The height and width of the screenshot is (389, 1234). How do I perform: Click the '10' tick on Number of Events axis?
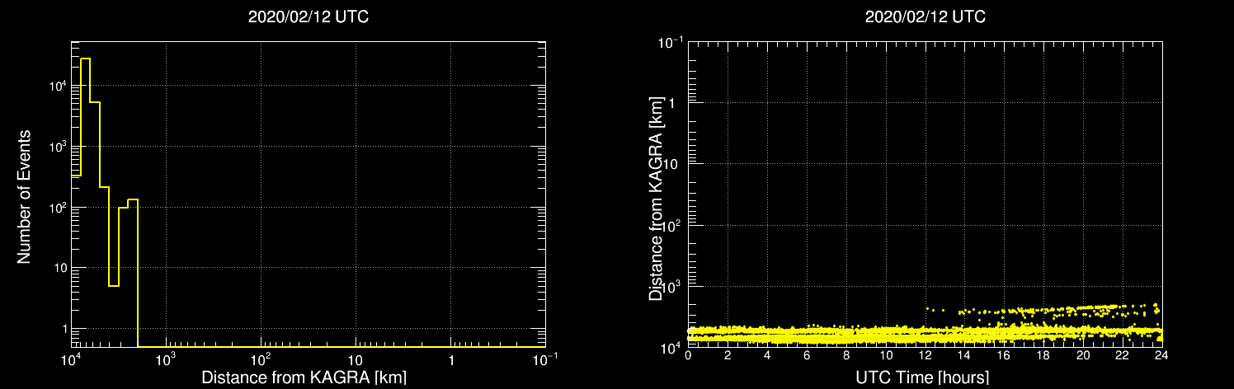[x=59, y=268]
